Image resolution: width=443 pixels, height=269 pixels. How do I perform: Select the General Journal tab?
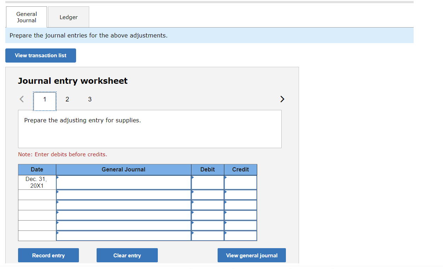(x=26, y=17)
